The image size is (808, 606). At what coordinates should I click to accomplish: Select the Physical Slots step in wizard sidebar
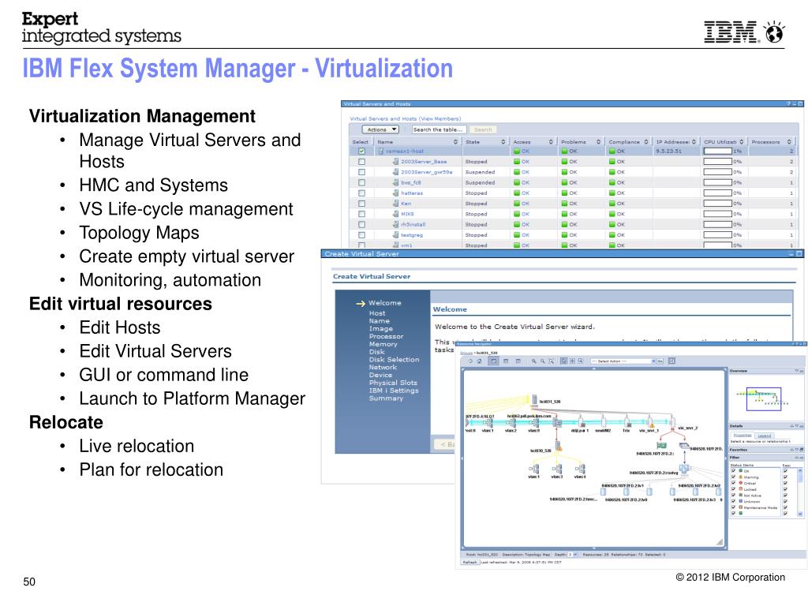tap(393, 383)
